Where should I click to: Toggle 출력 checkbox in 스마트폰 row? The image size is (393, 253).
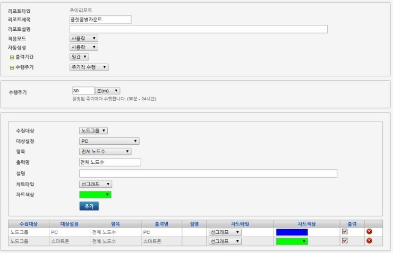pos(345,241)
